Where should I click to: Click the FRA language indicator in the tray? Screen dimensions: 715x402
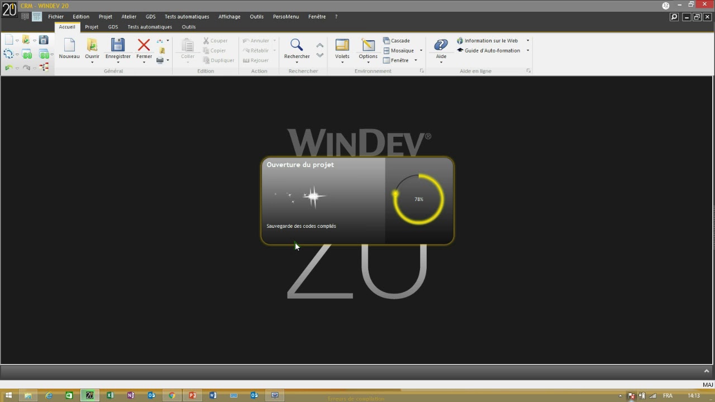click(668, 396)
